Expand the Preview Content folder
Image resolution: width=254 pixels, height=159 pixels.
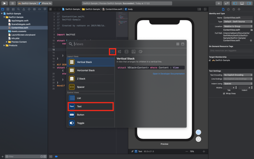(x=7, y=42)
